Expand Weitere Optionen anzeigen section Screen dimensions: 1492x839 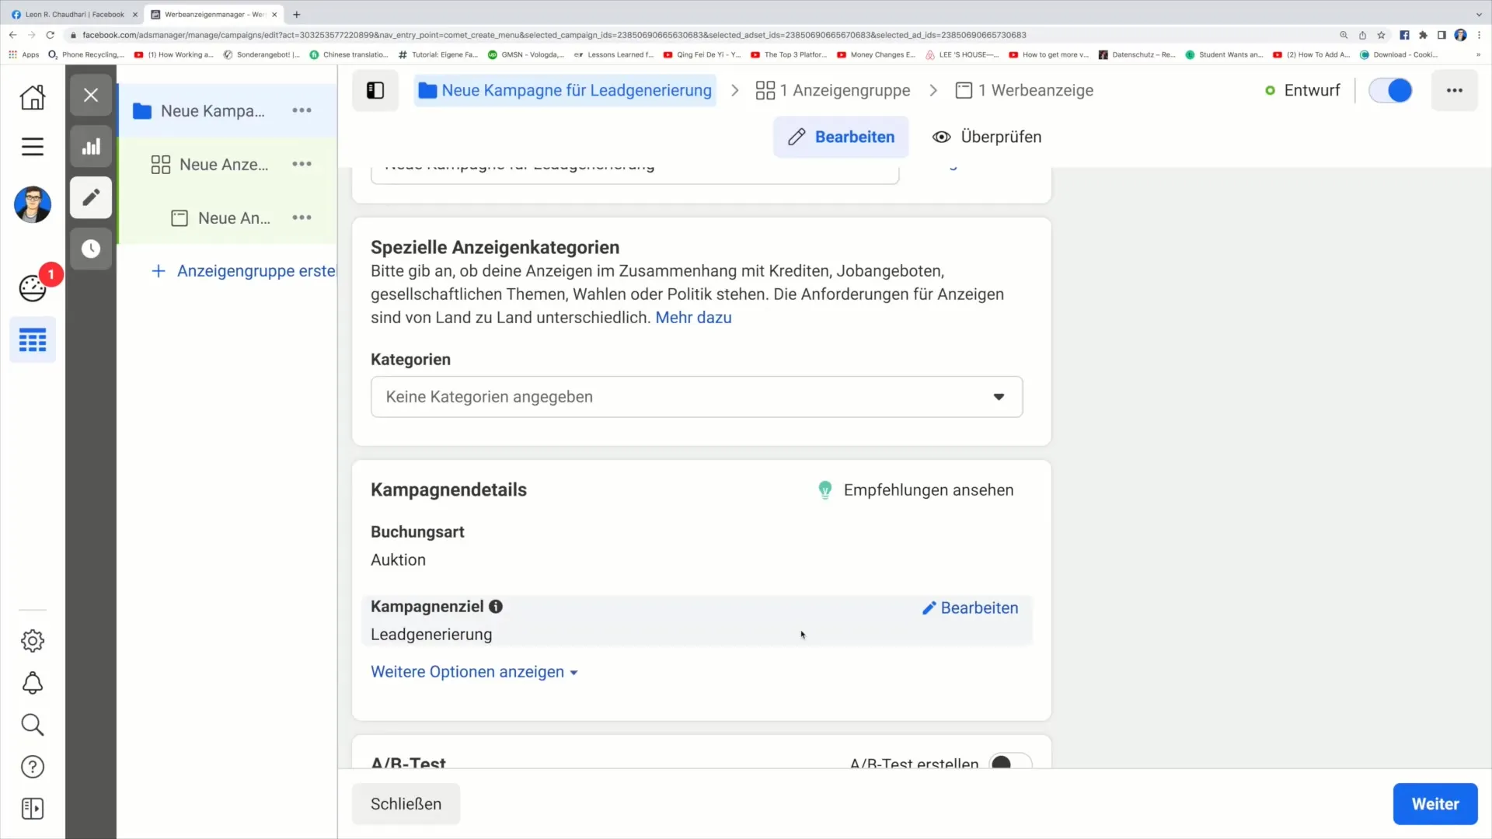pyautogui.click(x=473, y=671)
